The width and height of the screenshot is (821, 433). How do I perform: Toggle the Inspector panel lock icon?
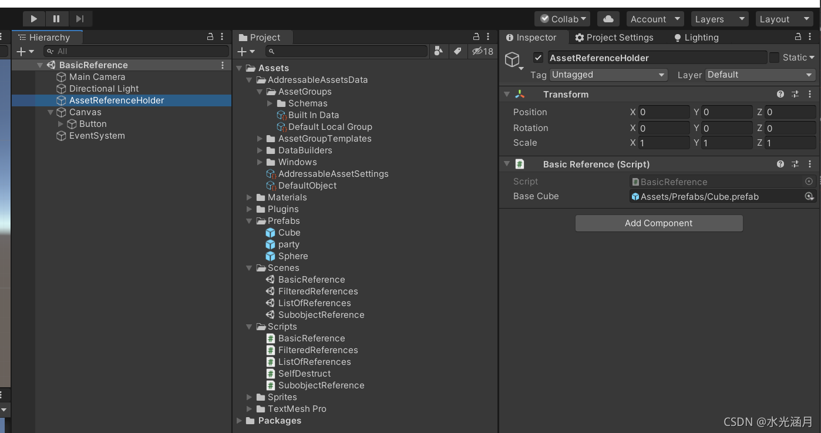pyautogui.click(x=798, y=36)
